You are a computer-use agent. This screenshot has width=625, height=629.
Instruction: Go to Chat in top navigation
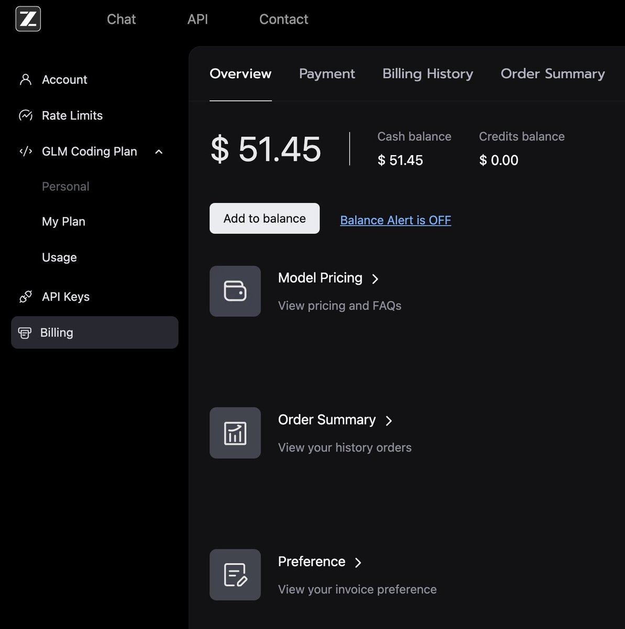pyautogui.click(x=122, y=19)
